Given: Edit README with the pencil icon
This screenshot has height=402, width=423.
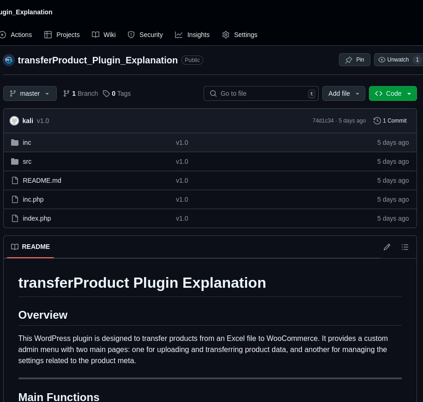Looking at the screenshot, I should 387,247.
